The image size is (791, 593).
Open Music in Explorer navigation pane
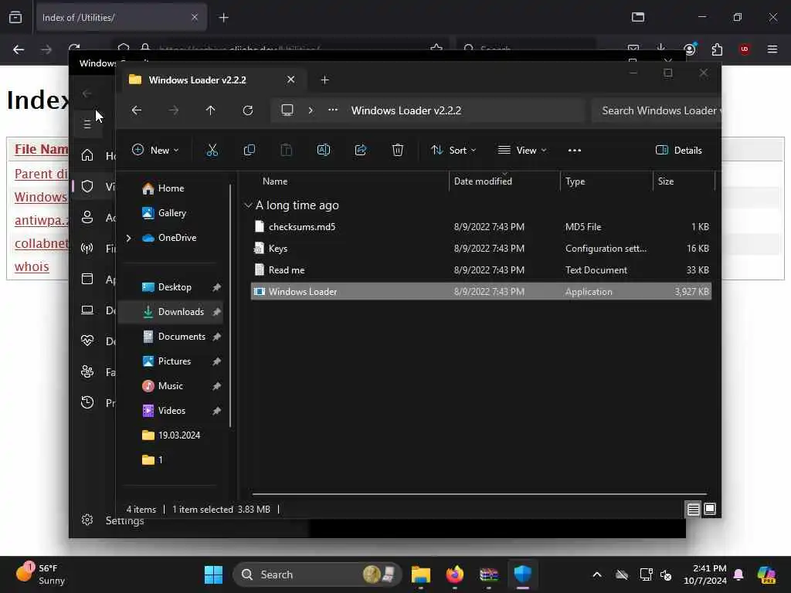click(x=171, y=386)
